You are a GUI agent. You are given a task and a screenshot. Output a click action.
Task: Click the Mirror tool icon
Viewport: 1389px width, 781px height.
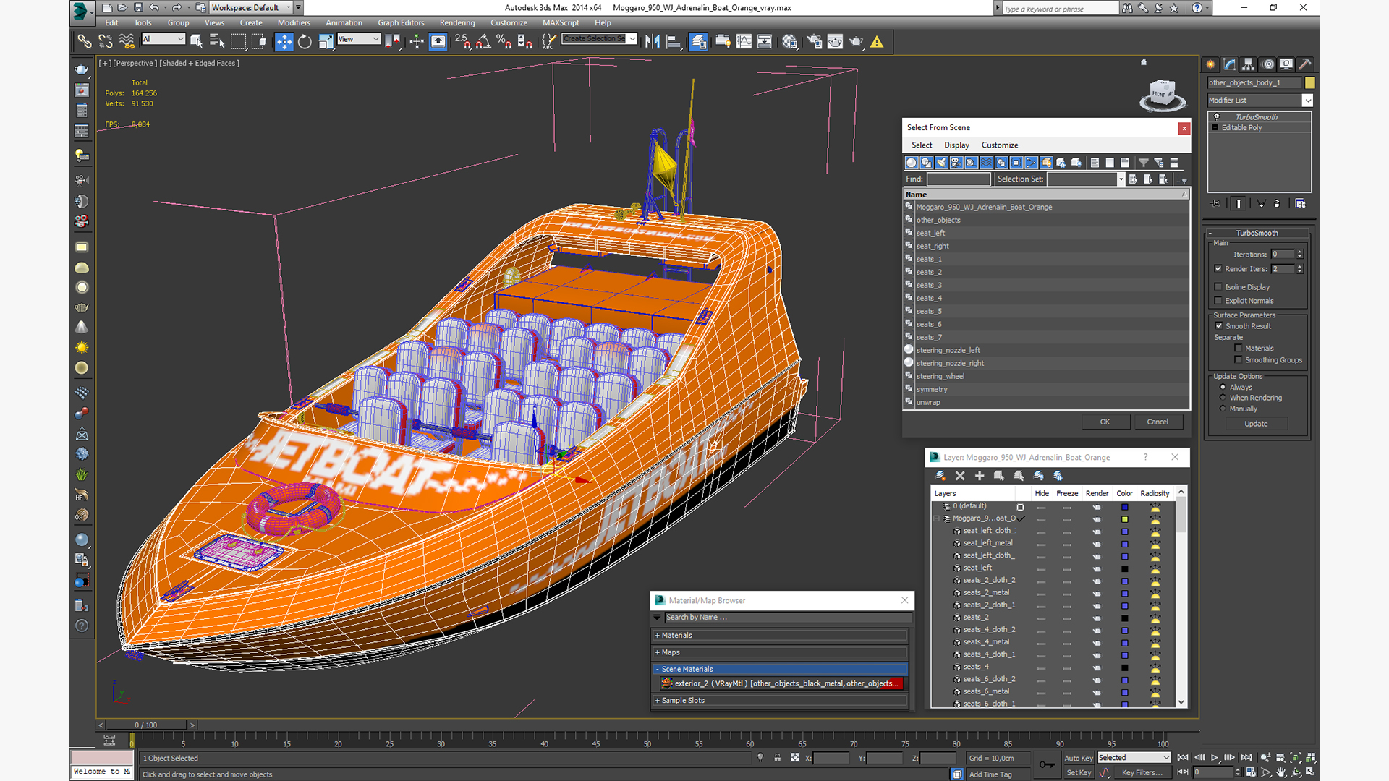[x=653, y=42]
